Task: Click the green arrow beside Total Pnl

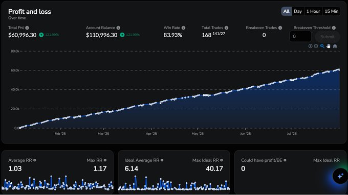Action: 41,35
